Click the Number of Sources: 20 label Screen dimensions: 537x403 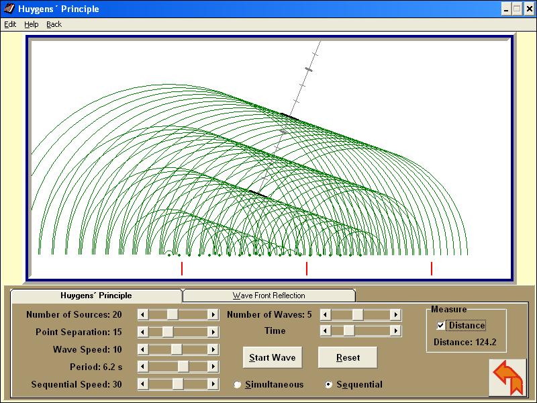[x=74, y=314]
